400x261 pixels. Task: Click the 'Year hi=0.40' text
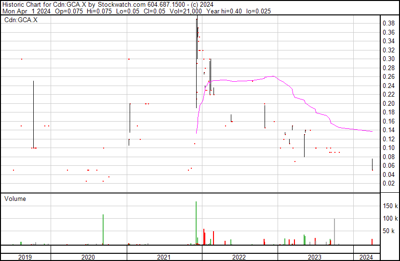[224, 11]
